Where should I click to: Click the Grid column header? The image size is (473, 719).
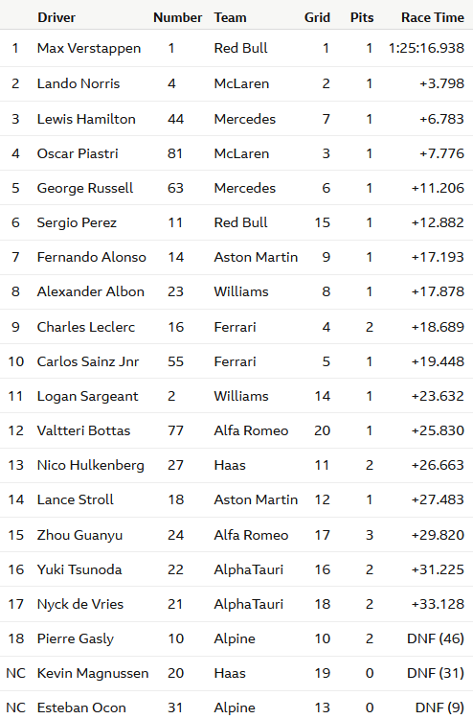click(x=317, y=17)
